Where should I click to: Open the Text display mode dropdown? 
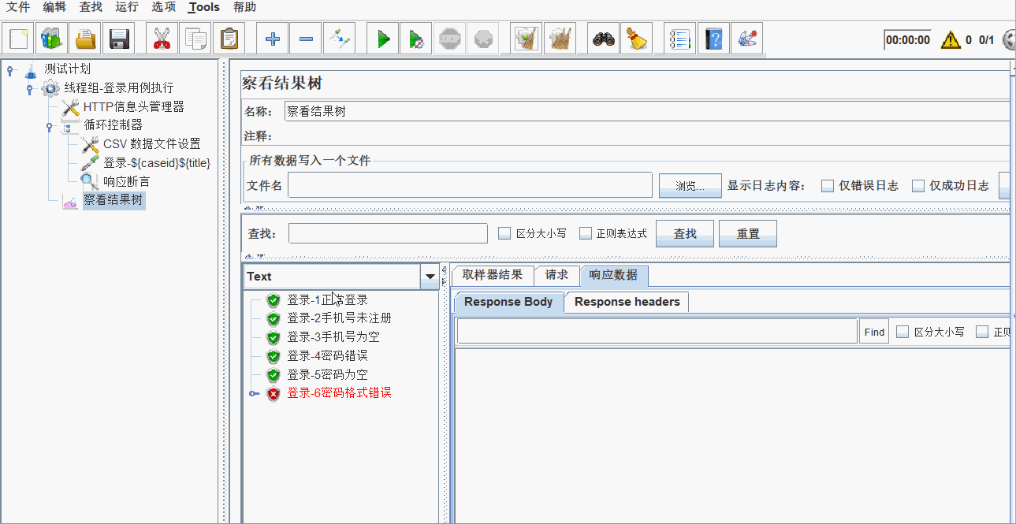click(430, 277)
